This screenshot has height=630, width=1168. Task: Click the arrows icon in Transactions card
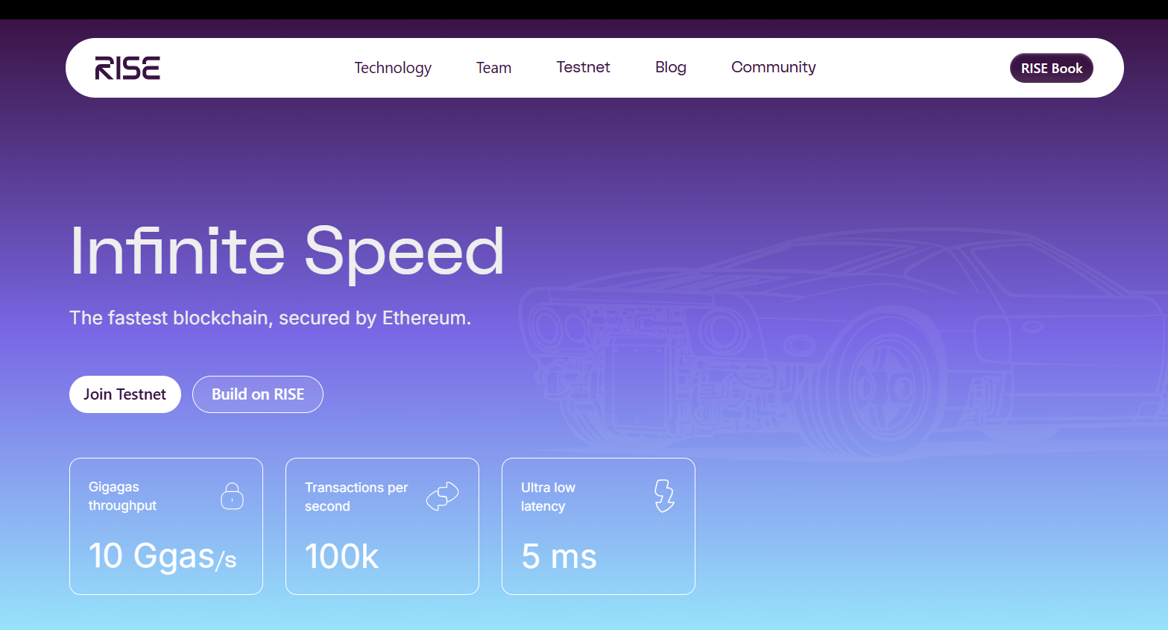point(442,496)
